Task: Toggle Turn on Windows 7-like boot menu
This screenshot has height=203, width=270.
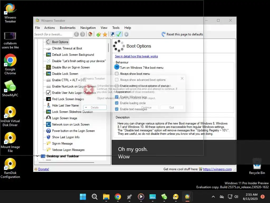Action: tap(117, 67)
